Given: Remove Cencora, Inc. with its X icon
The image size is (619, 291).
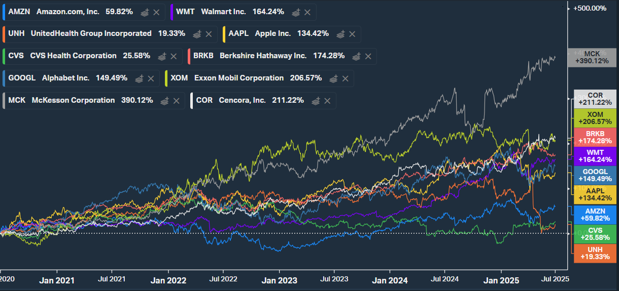Looking at the screenshot, I should (x=328, y=101).
